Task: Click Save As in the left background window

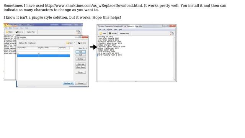Action: pos(19,32)
